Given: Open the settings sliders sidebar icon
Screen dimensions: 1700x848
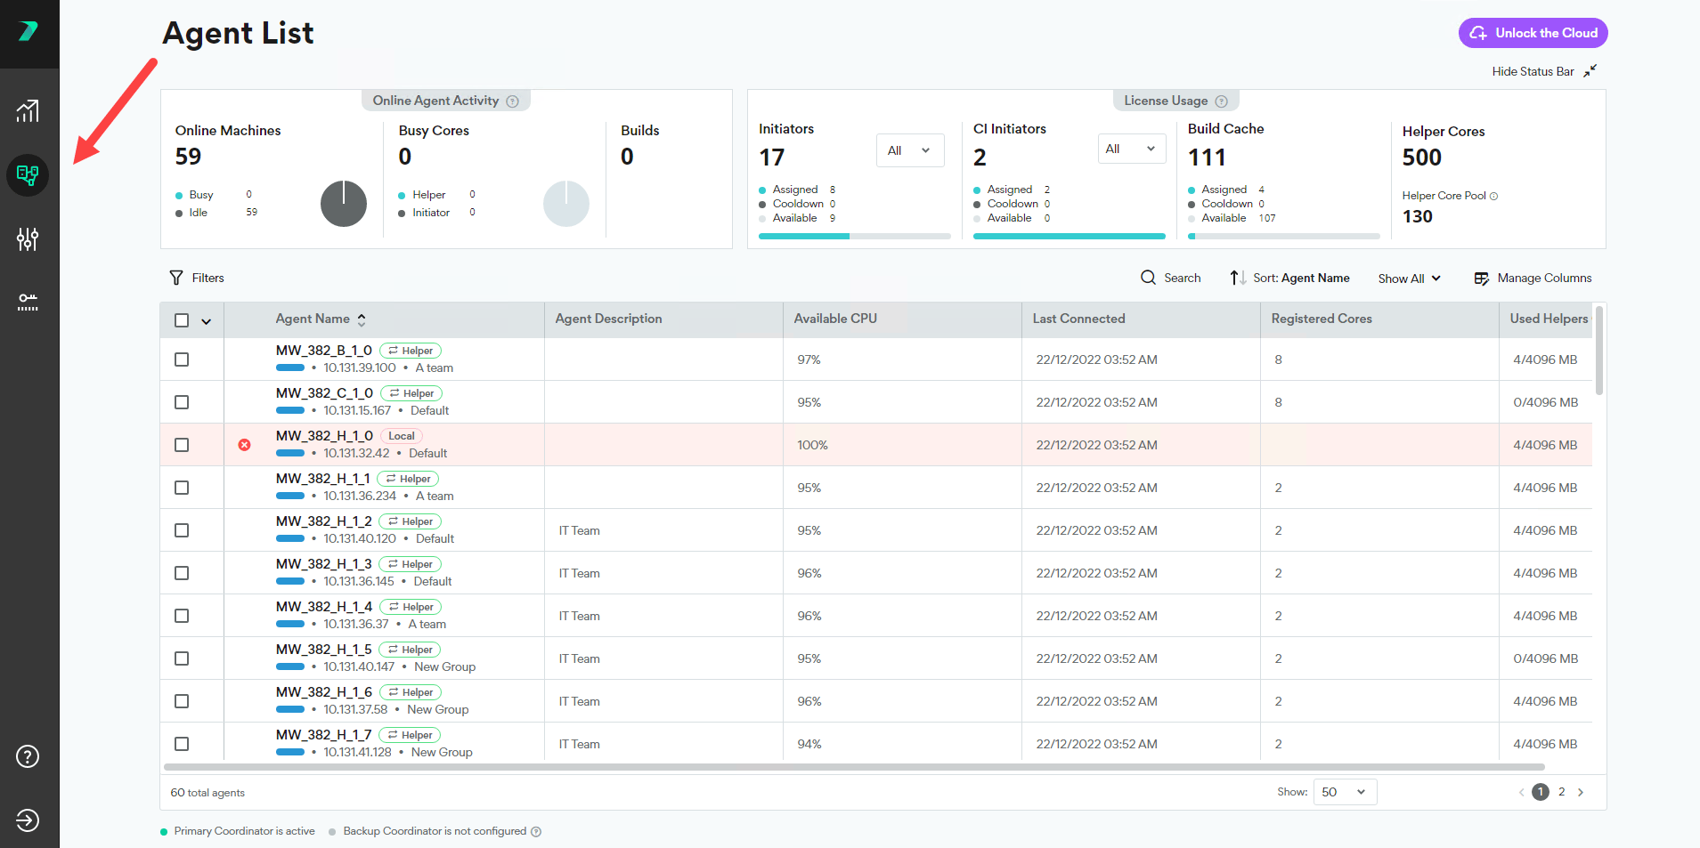Looking at the screenshot, I should (28, 238).
